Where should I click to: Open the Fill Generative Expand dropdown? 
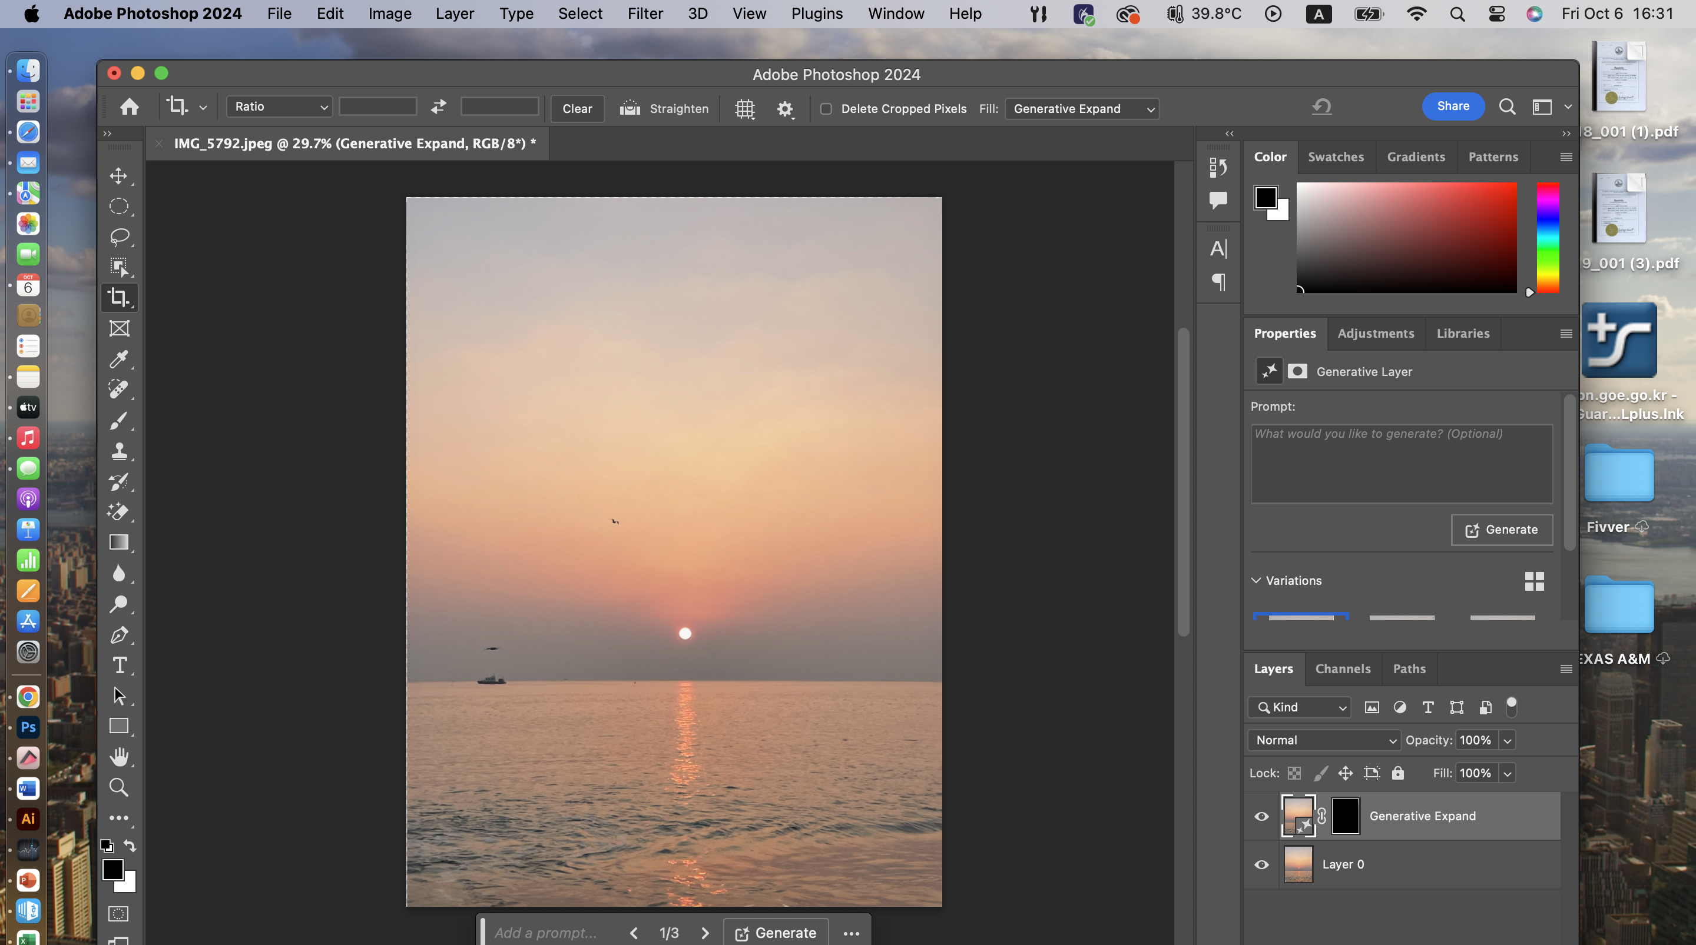[1082, 109]
